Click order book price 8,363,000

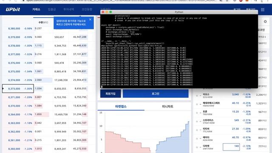click(14, 123)
